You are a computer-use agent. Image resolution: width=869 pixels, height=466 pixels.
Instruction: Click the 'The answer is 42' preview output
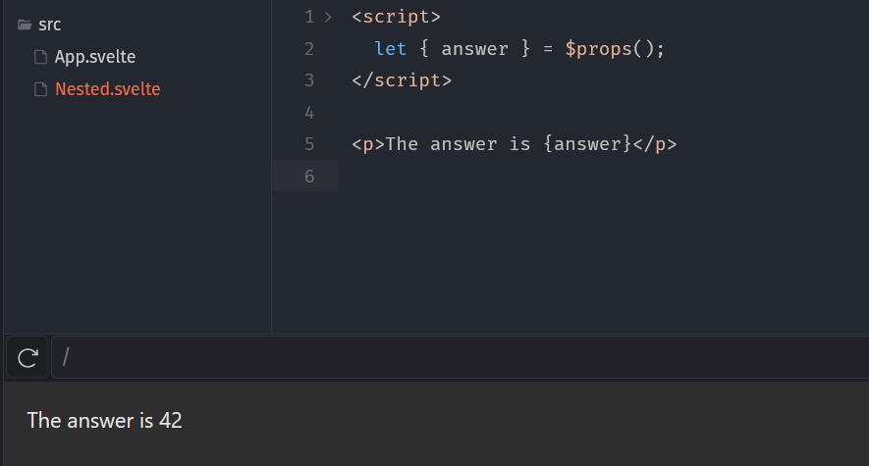click(104, 421)
